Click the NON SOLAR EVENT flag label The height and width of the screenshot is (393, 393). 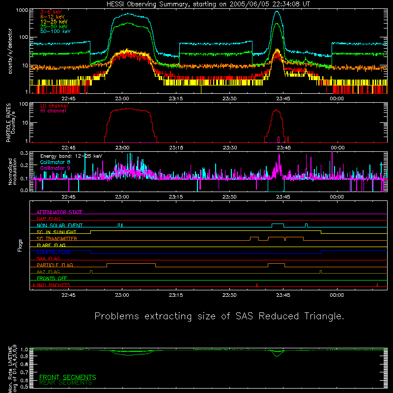[59, 225]
